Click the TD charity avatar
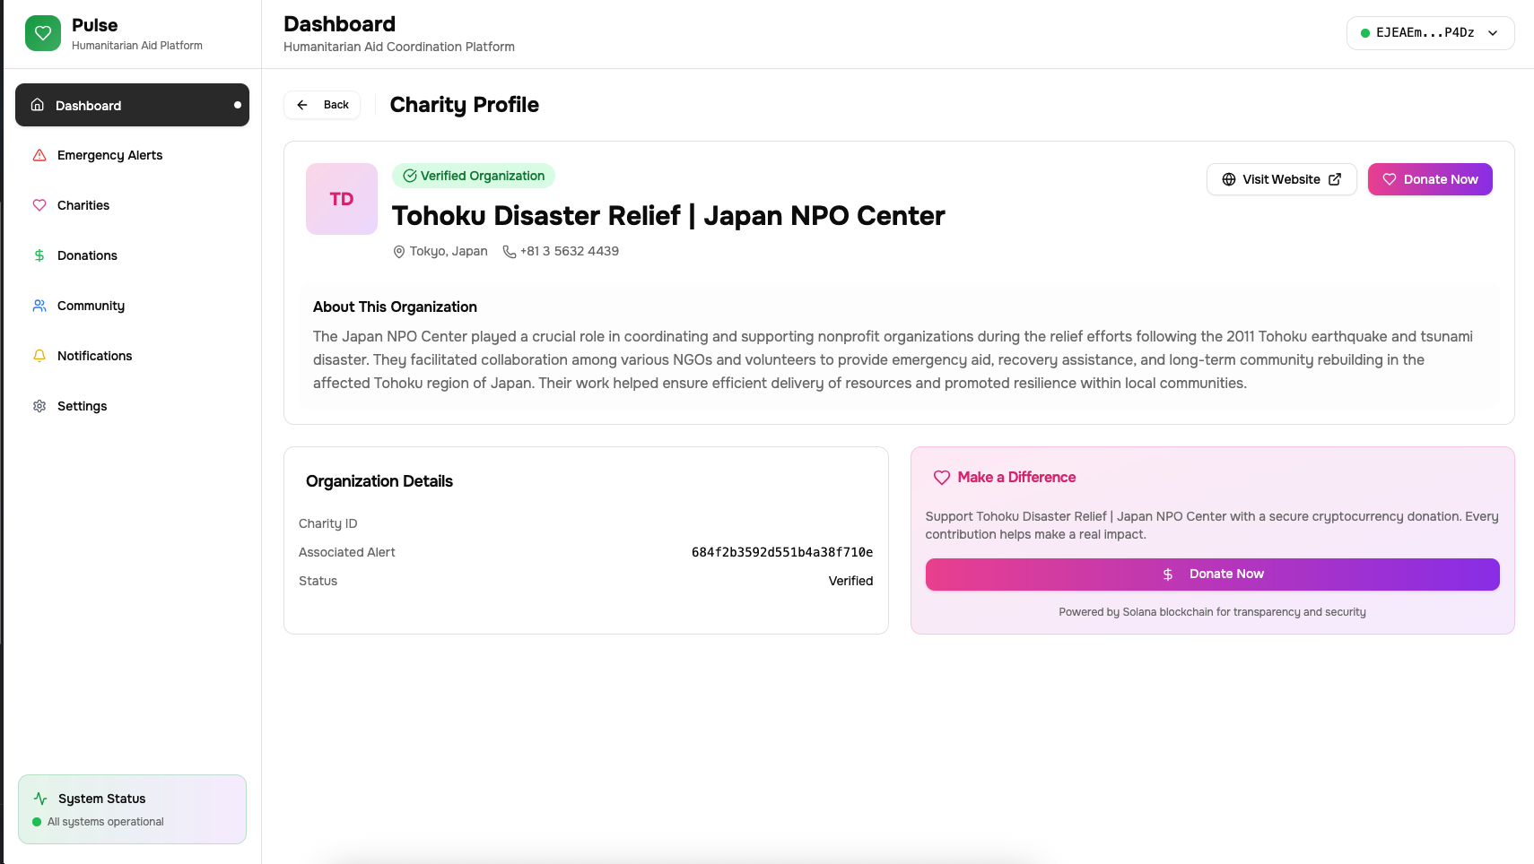Screen dimensions: 1534x864 click(342, 199)
